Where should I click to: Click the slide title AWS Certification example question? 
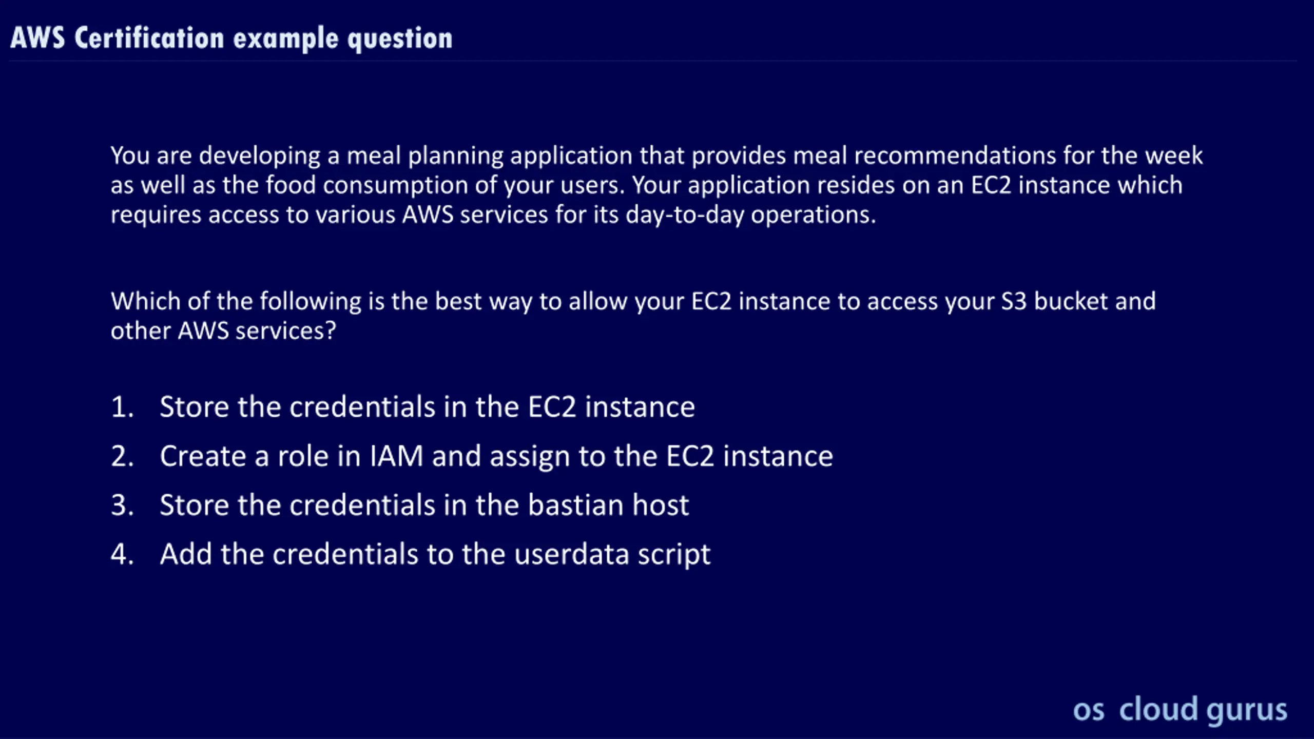[x=231, y=38]
